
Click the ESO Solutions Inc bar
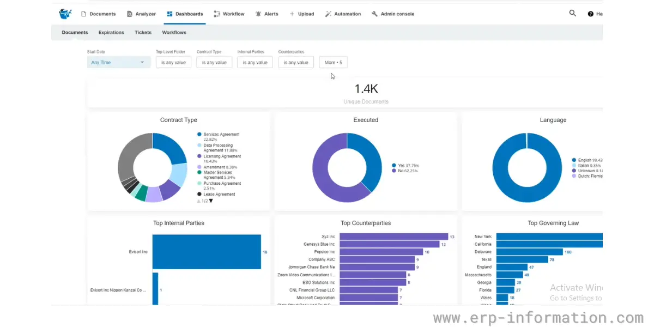tap(373, 282)
